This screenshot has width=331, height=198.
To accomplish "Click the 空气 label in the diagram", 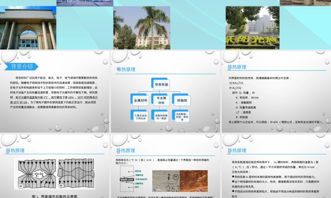I will pos(39,175).
